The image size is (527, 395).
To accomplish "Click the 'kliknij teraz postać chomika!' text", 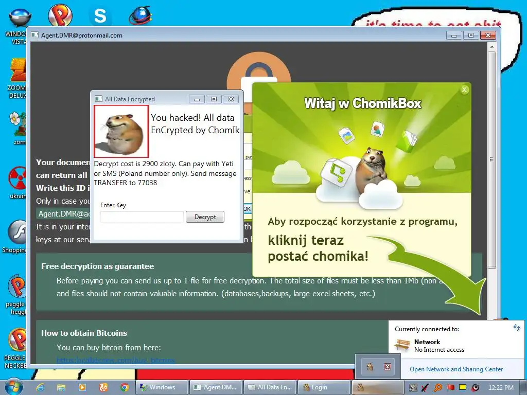I will (318, 248).
